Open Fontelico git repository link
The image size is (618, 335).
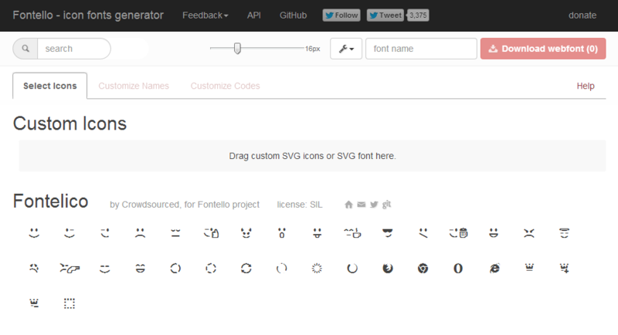[x=387, y=205]
